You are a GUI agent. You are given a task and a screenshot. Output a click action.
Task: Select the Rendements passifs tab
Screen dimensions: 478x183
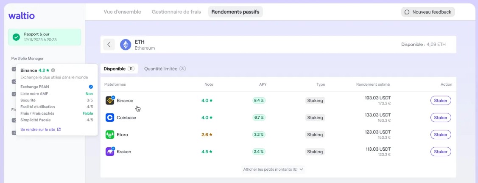click(x=235, y=12)
